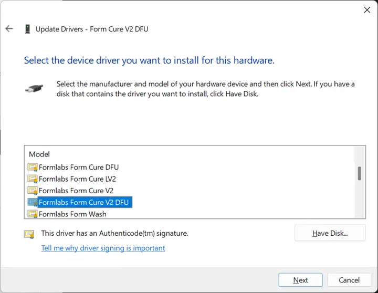Viewport: 378px width, 293px height.
Task: Click the model list scrollbar thumb
Action: coord(359,173)
